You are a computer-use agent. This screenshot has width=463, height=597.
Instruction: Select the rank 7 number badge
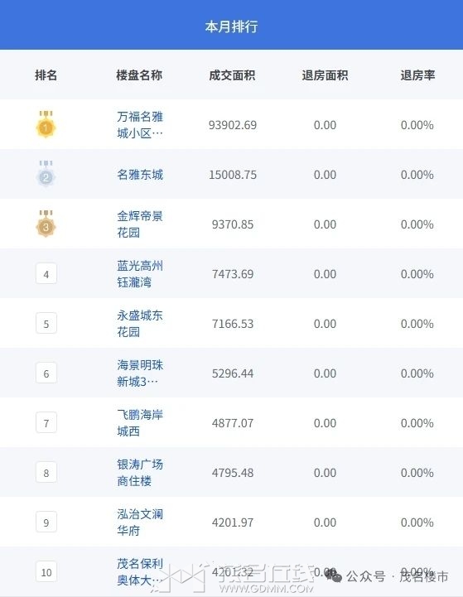[x=46, y=422]
